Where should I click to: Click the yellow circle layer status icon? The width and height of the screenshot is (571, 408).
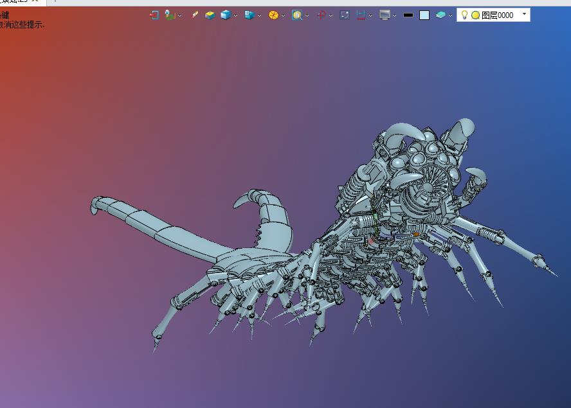pyautogui.click(x=475, y=15)
